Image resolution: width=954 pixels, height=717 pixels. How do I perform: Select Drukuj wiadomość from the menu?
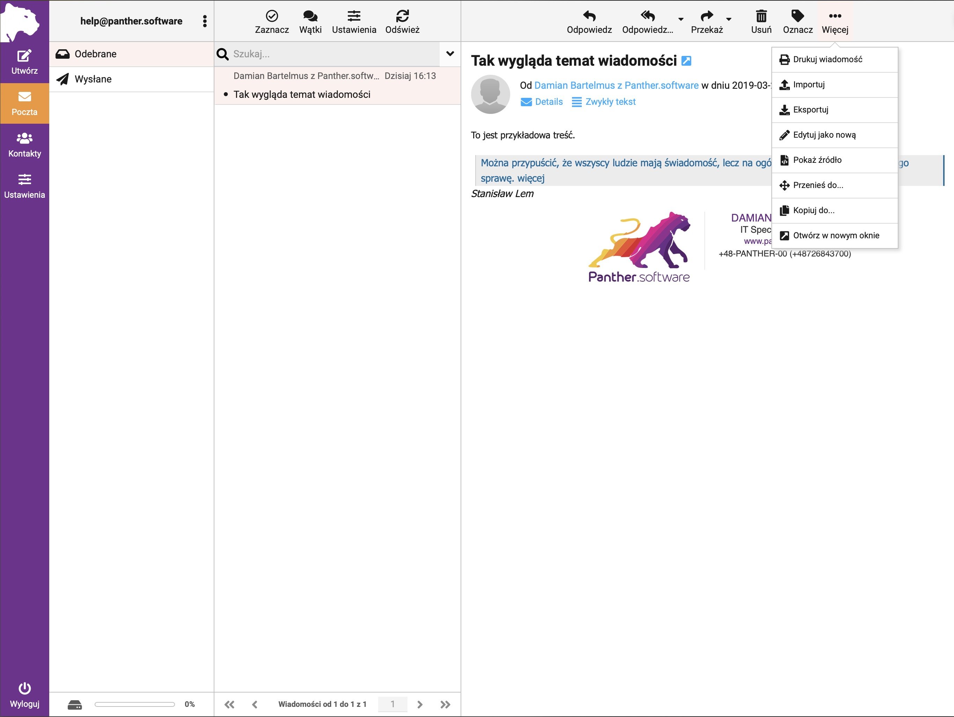tap(835, 59)
